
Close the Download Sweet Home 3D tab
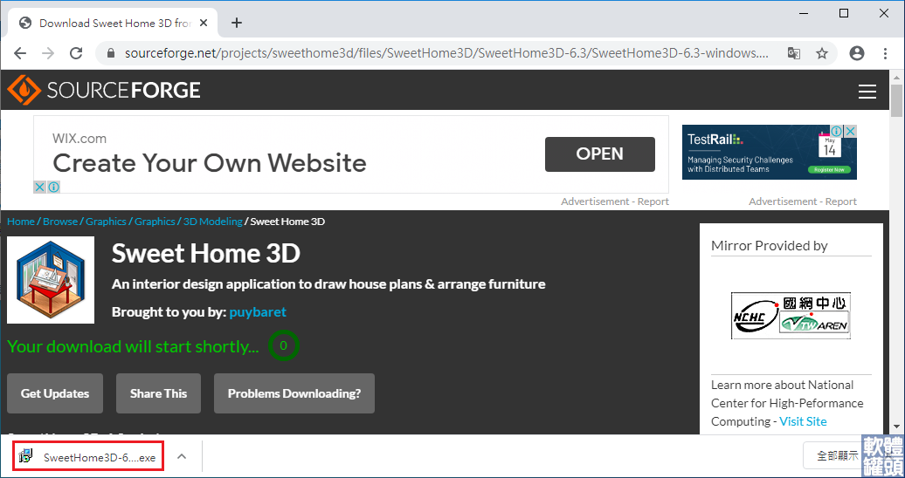click(x=204, y=23)
